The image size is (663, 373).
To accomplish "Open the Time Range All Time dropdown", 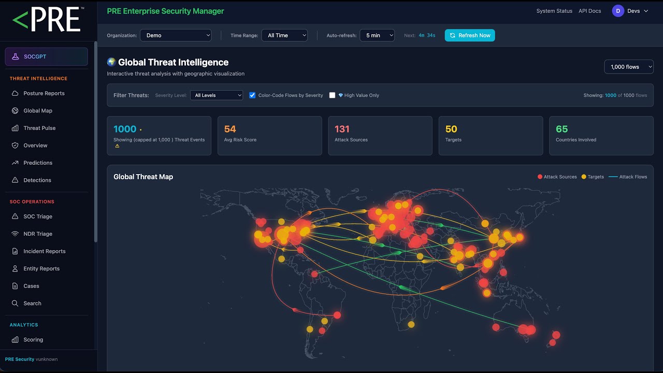I will click(x=284, y=35).
